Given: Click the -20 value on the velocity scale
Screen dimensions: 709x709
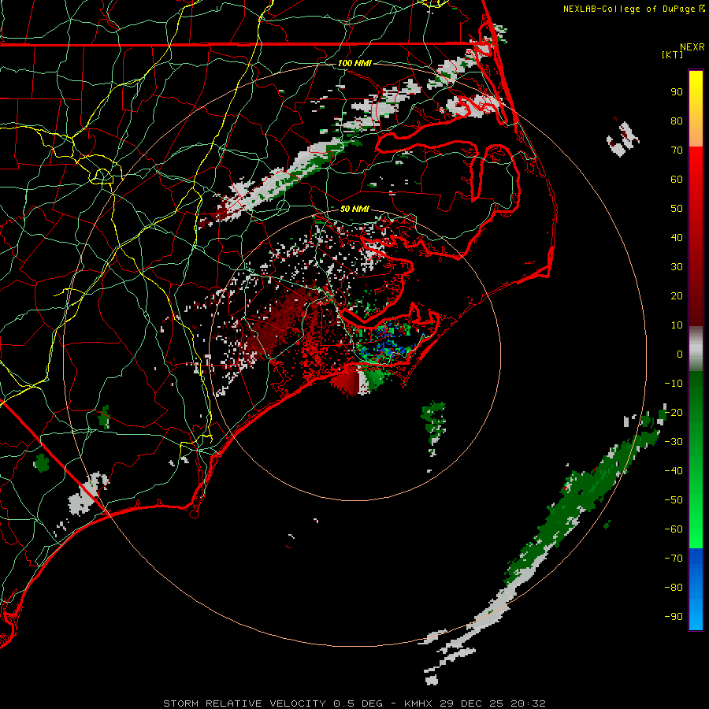Looking at the screenshot, I should tap(674, 412).
